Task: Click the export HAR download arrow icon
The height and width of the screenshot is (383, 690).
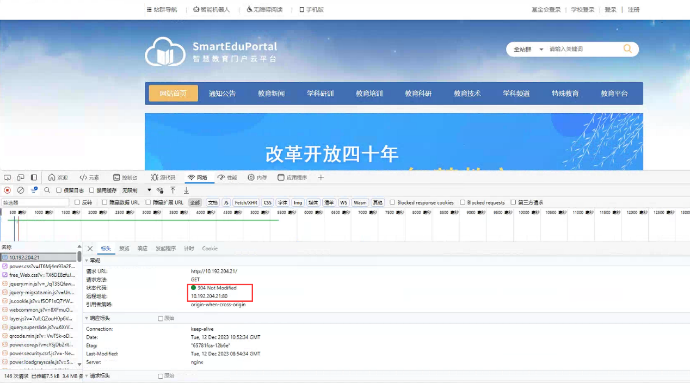Action: click(186, 190)
